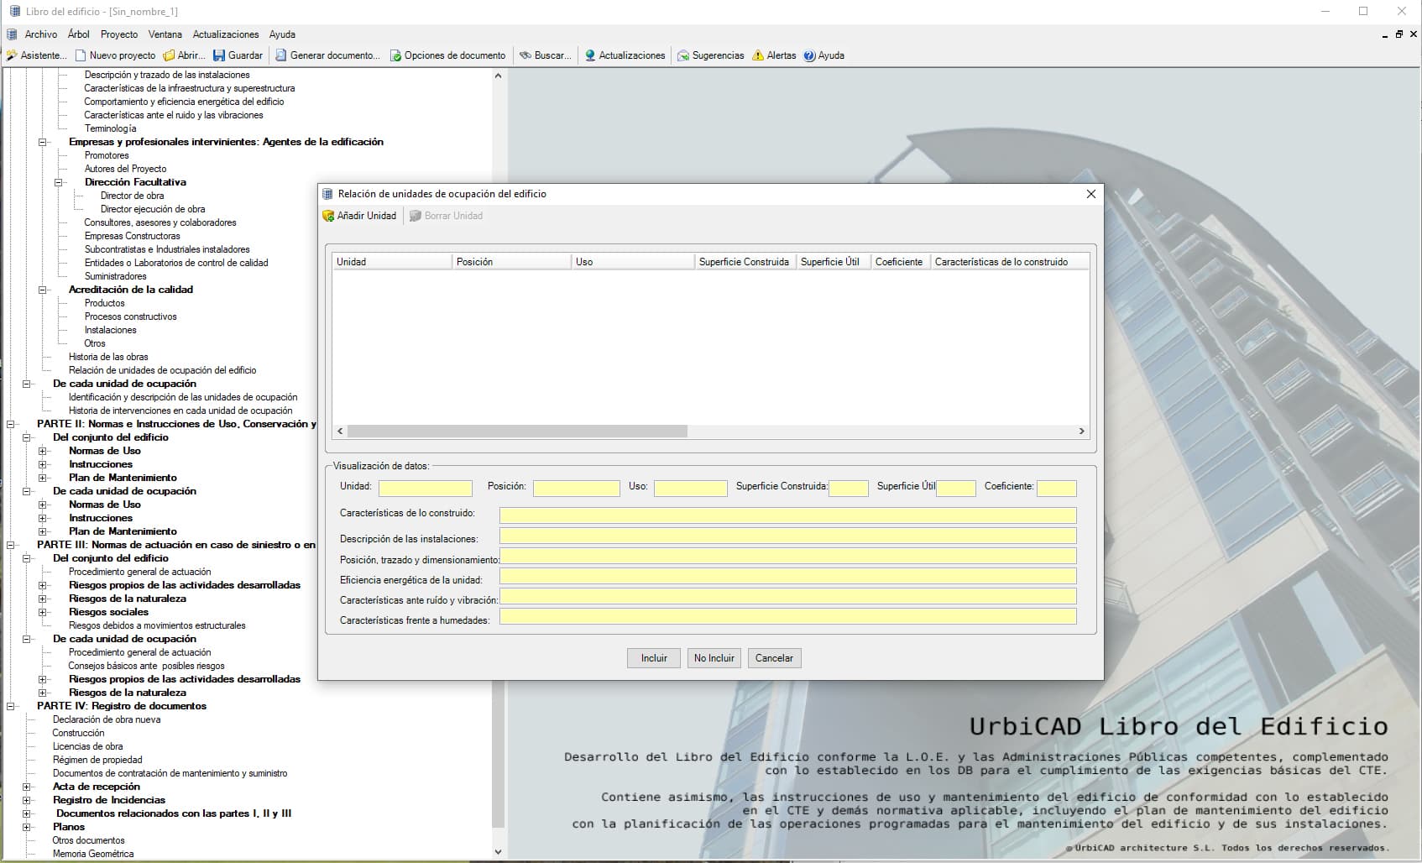Click the No Incluir button
The height and width of the screenshot is (863, 1422).
[x=714, y=658]
